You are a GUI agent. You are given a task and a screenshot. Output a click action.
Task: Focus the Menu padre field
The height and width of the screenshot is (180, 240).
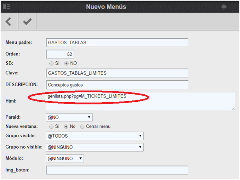[x=117, y=42]
